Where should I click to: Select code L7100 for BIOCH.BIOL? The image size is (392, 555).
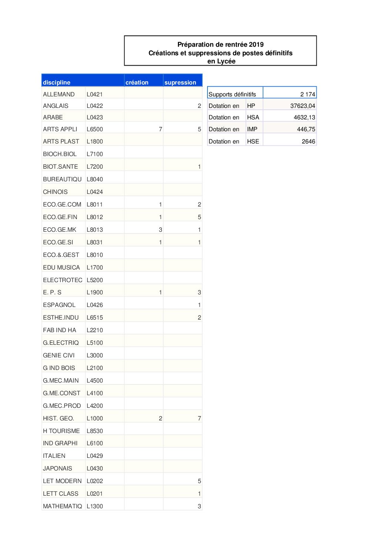(x=105, y=152)
